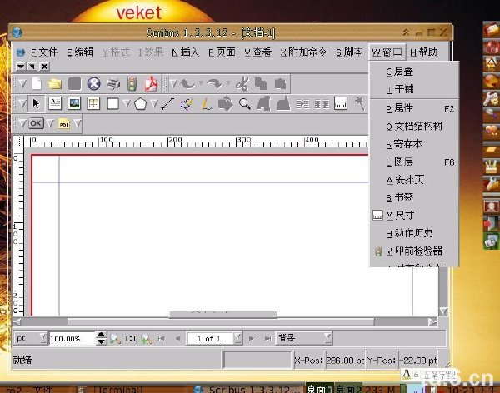This screenshot has height=393, width=500.
Task: Click the Cut scissors icon
Action: pyautogui.click(x=242, y=84)
